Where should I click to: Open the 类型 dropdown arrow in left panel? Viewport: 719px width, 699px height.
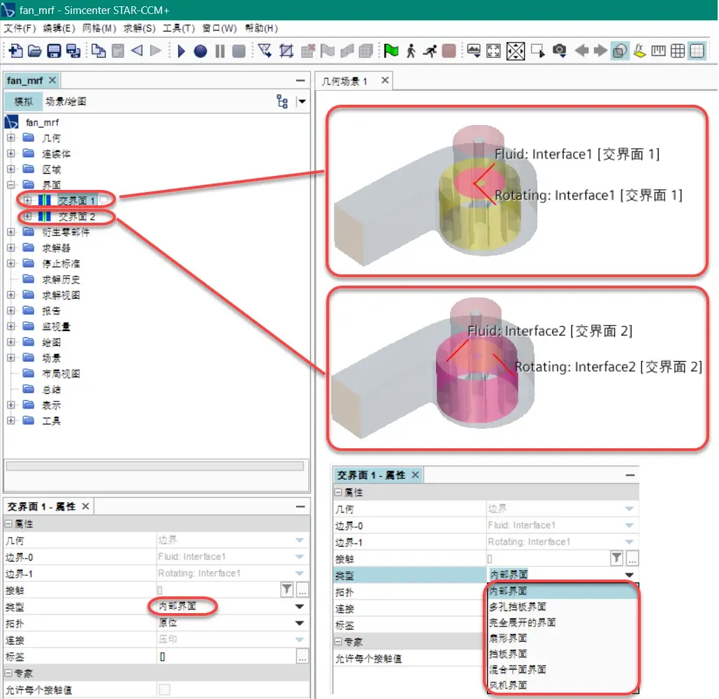click(x=300, y=606)
